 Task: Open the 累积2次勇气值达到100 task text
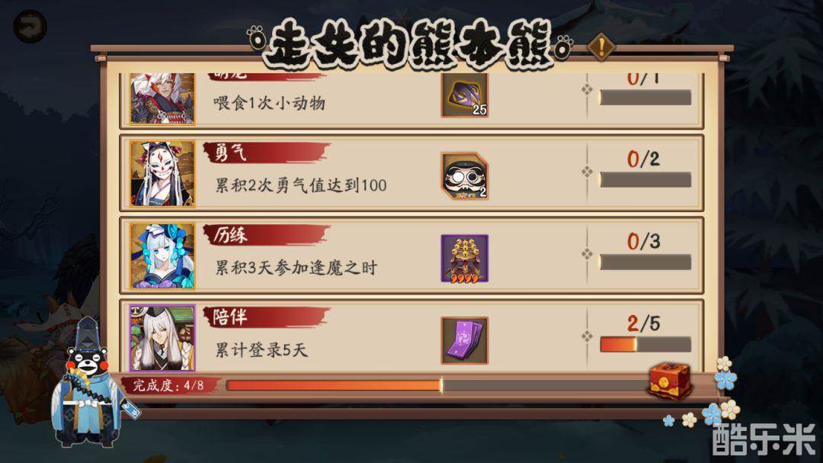301,185
